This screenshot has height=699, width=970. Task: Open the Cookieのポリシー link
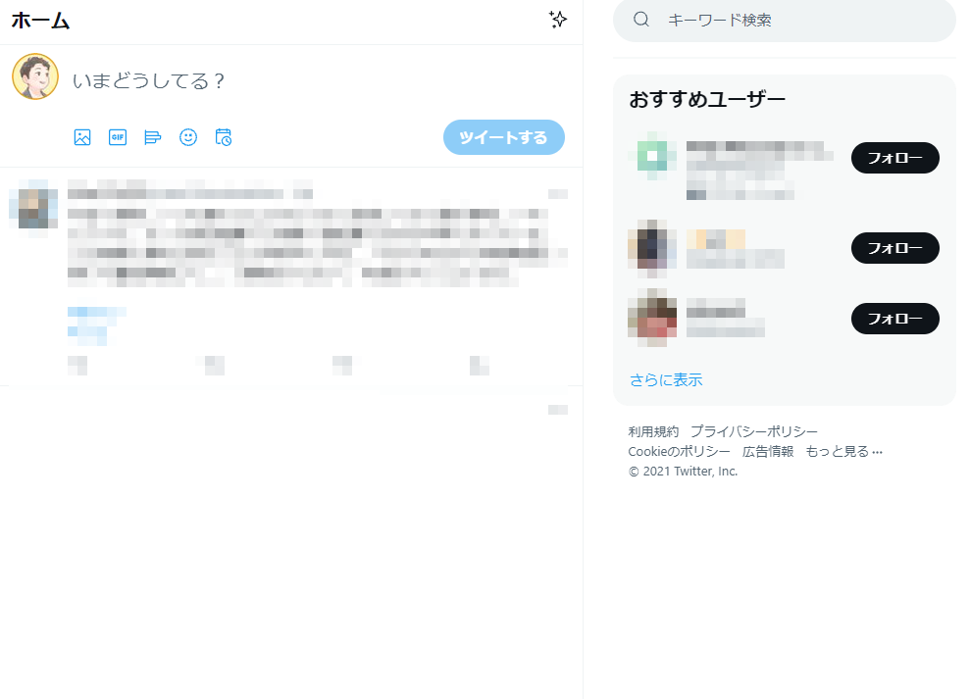[x=680, y=452]
